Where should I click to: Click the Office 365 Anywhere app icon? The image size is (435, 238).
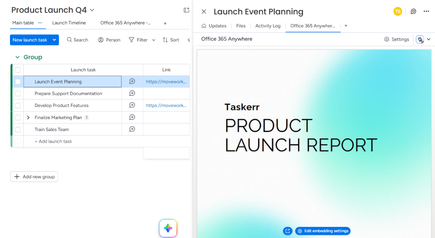click(420, 39)
